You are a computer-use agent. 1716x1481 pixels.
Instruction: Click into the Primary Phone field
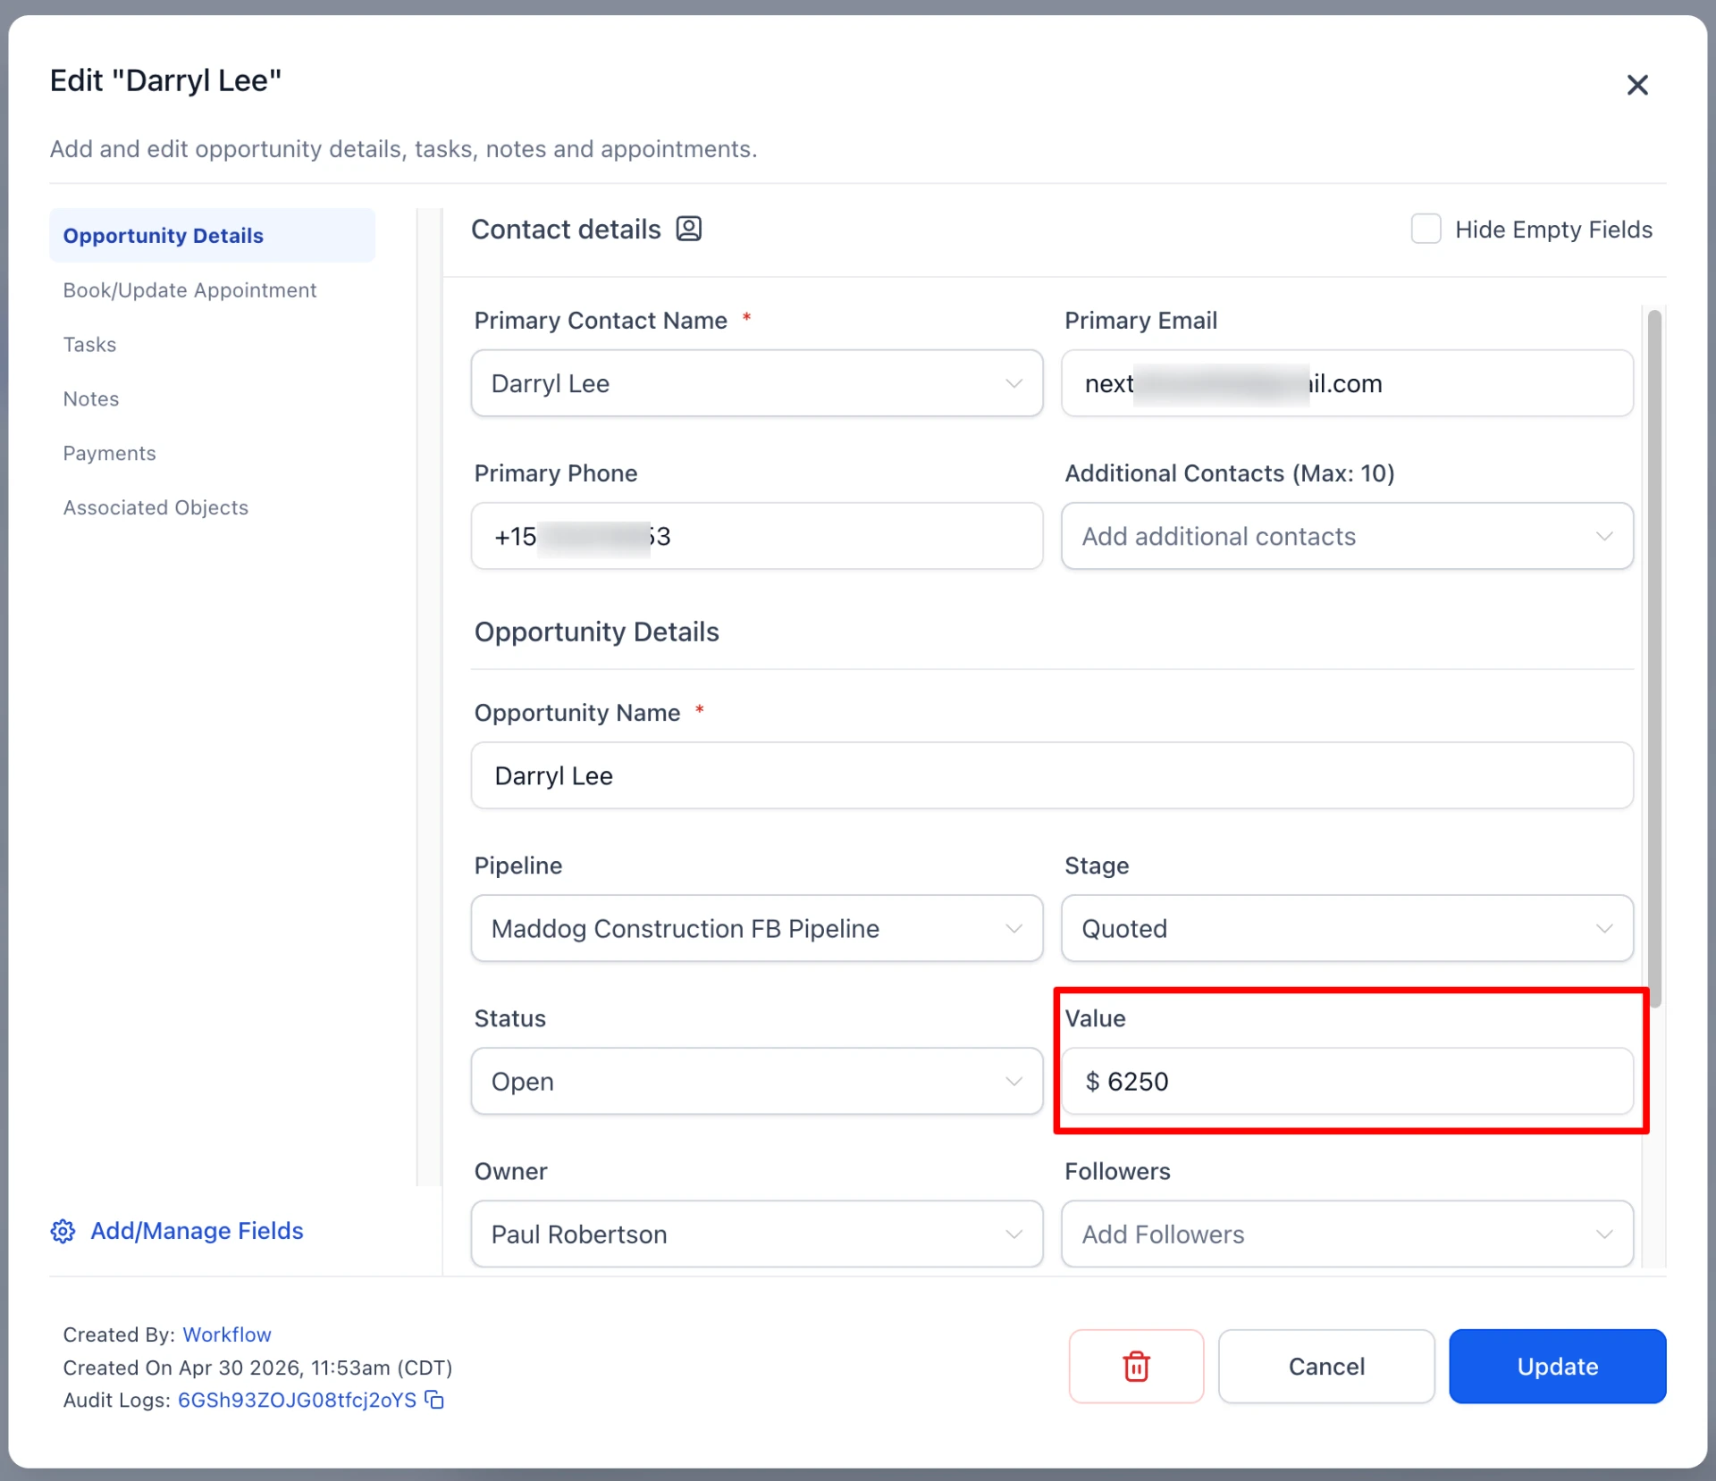tap(757, 536)
